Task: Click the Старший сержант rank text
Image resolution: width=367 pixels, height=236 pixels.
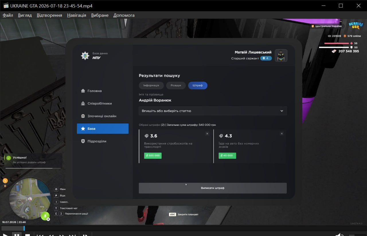Action: coord(245,58)
